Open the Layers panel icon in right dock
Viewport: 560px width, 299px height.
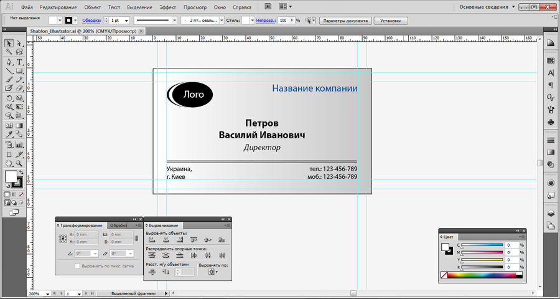click(x=551, y=214)
